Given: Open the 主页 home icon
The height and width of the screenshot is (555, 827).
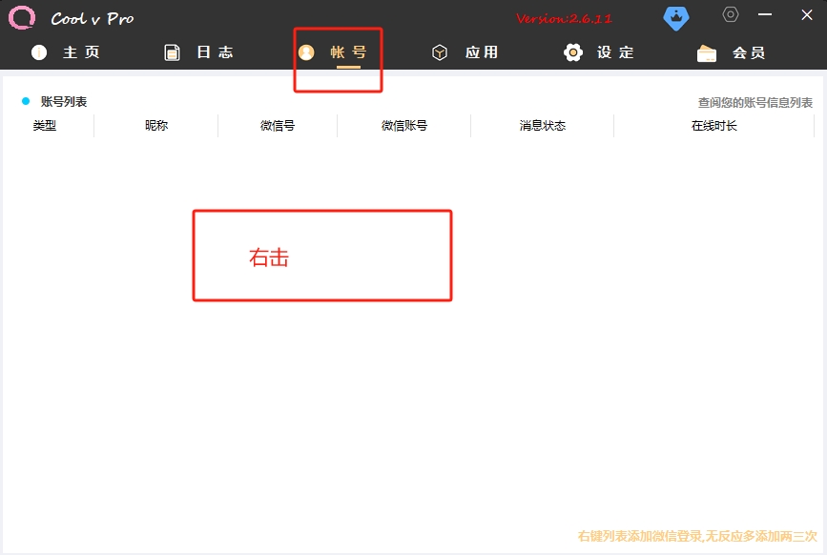Looking at the screenshot, I should (x=39, y=52).
